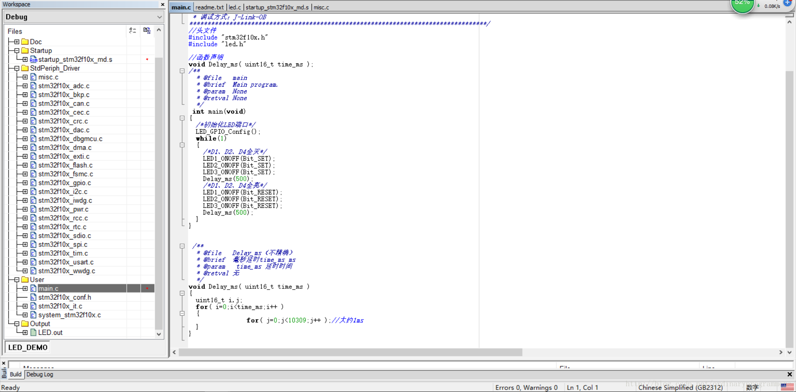Viewport: 796px width, 392px height.
Task: Switch to the main.c editor tab
Action: 181,7
